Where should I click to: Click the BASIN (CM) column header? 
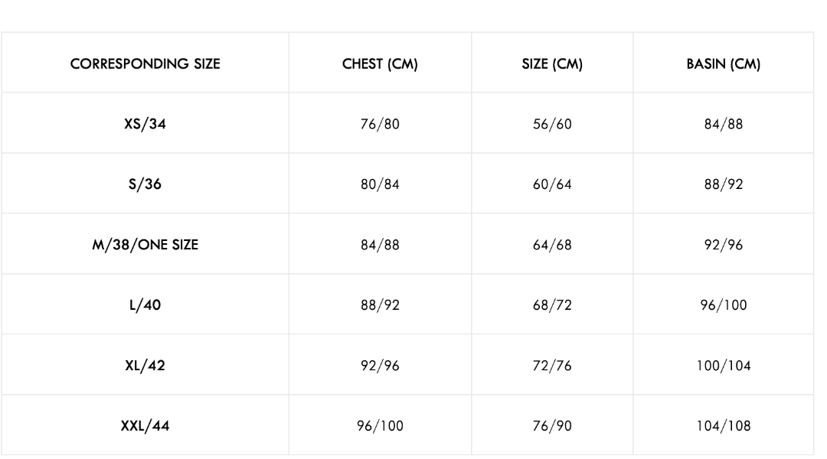(x=723, y=63)
